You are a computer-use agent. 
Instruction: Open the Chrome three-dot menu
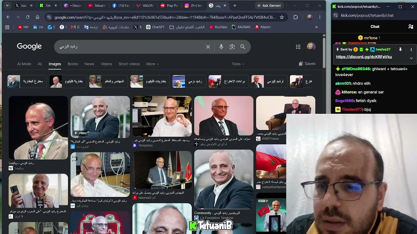point(320,17)
